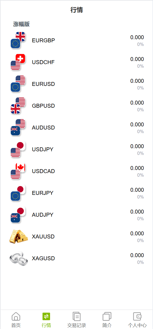This screenshot has width=153, height=329.
Task: Go to 个人中心 wallet icon
Action: tap(137, 317)
